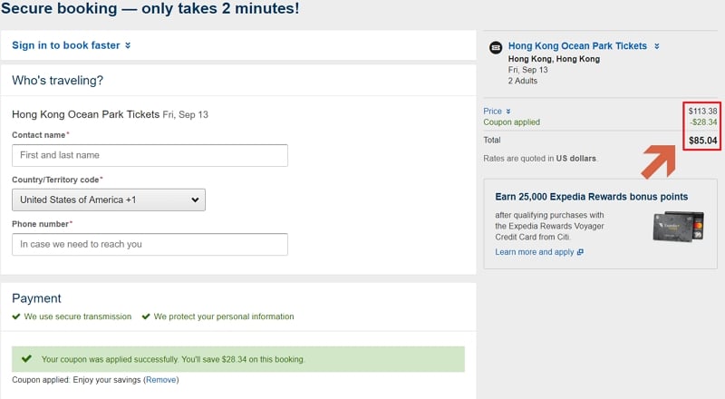725x399 pixels.
Task: Open Sign in to book faster
Action: 65,45
